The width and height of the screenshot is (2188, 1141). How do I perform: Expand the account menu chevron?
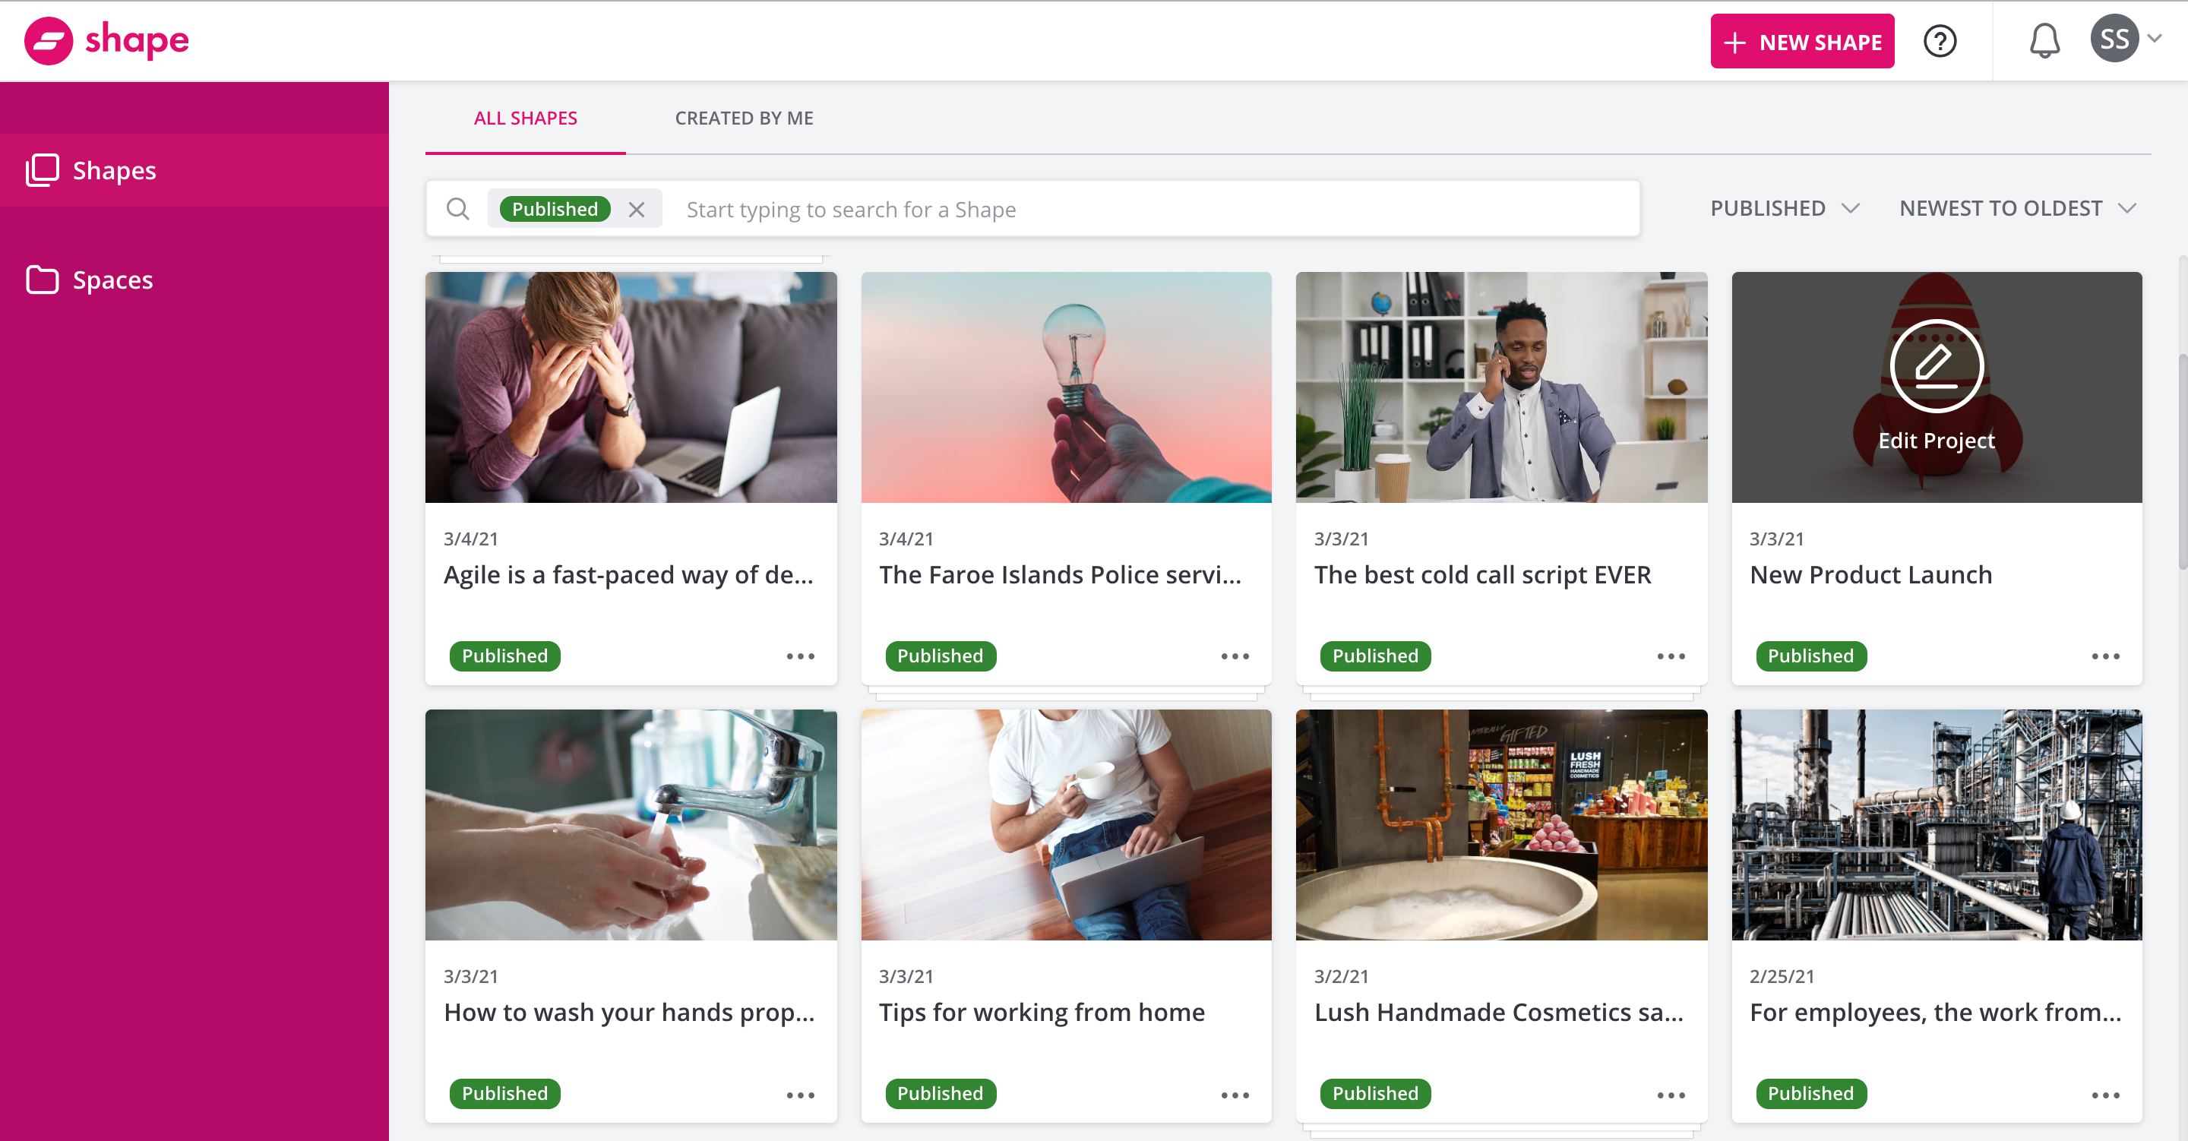(x=2155, y=38)
